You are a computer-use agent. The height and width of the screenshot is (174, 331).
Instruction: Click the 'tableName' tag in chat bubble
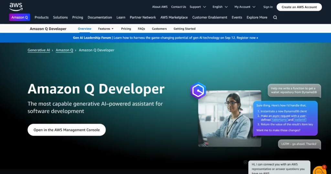(279, 120)
